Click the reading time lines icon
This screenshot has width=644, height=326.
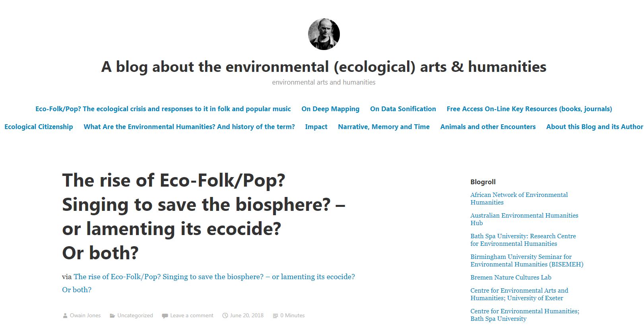275,316
